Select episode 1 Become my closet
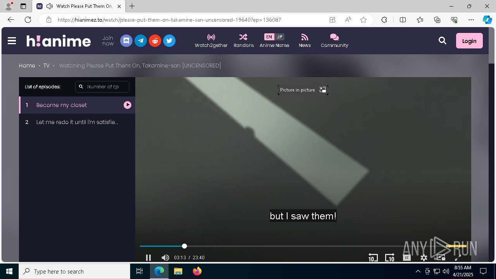 coord(77,105)
